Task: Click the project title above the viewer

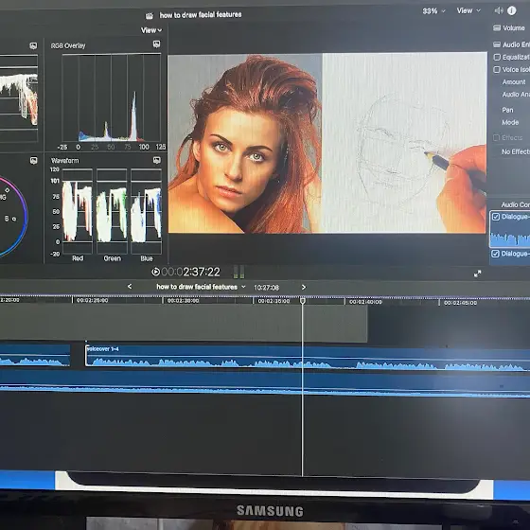Action: pos(201,15)
